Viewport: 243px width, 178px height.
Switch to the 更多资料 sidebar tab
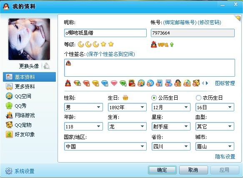pyautogui.click(x=29, y=87)
